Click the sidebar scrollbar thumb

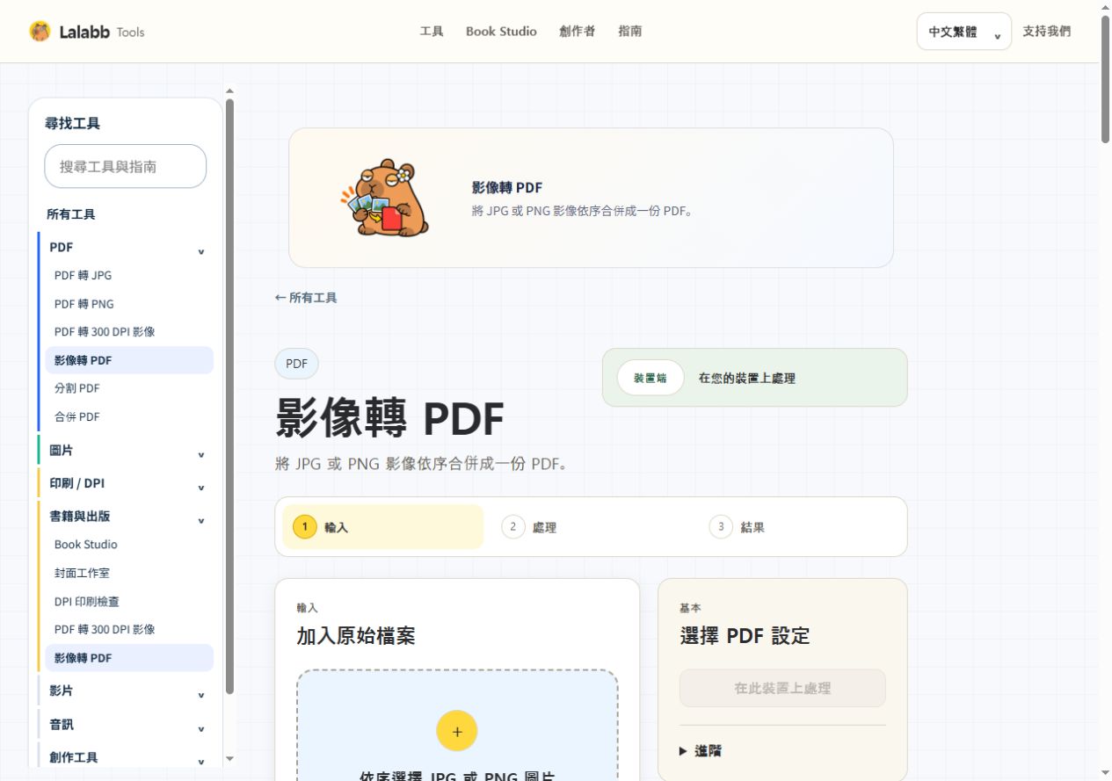point(229,395)
